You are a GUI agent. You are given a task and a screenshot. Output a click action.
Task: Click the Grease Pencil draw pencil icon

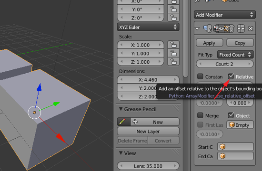click(123, 122)
